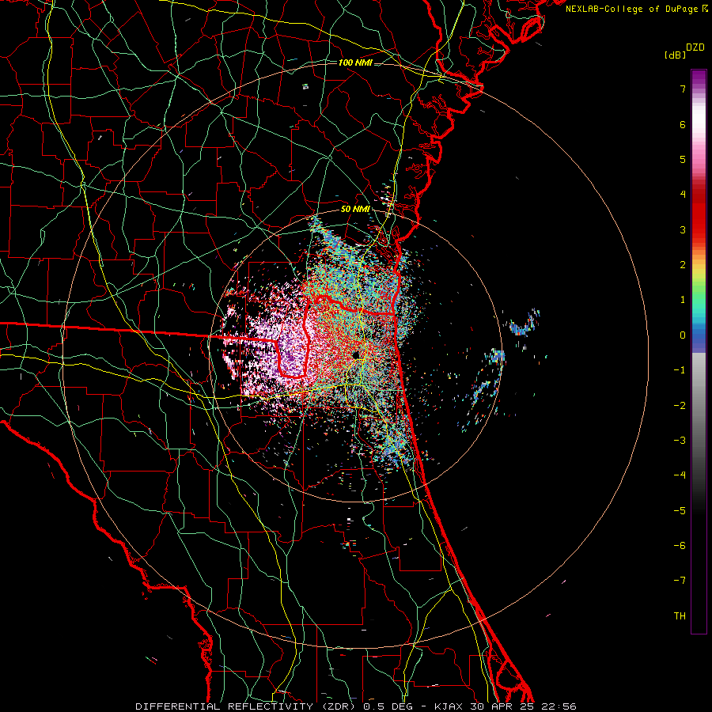
Task: Click the -4 dB value on the color scale
Action: [x=680, y=475]
